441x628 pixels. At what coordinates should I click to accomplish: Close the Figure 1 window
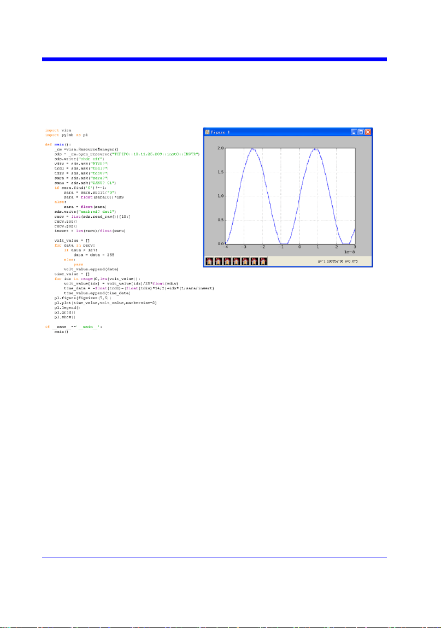click(x=368, y=132)
